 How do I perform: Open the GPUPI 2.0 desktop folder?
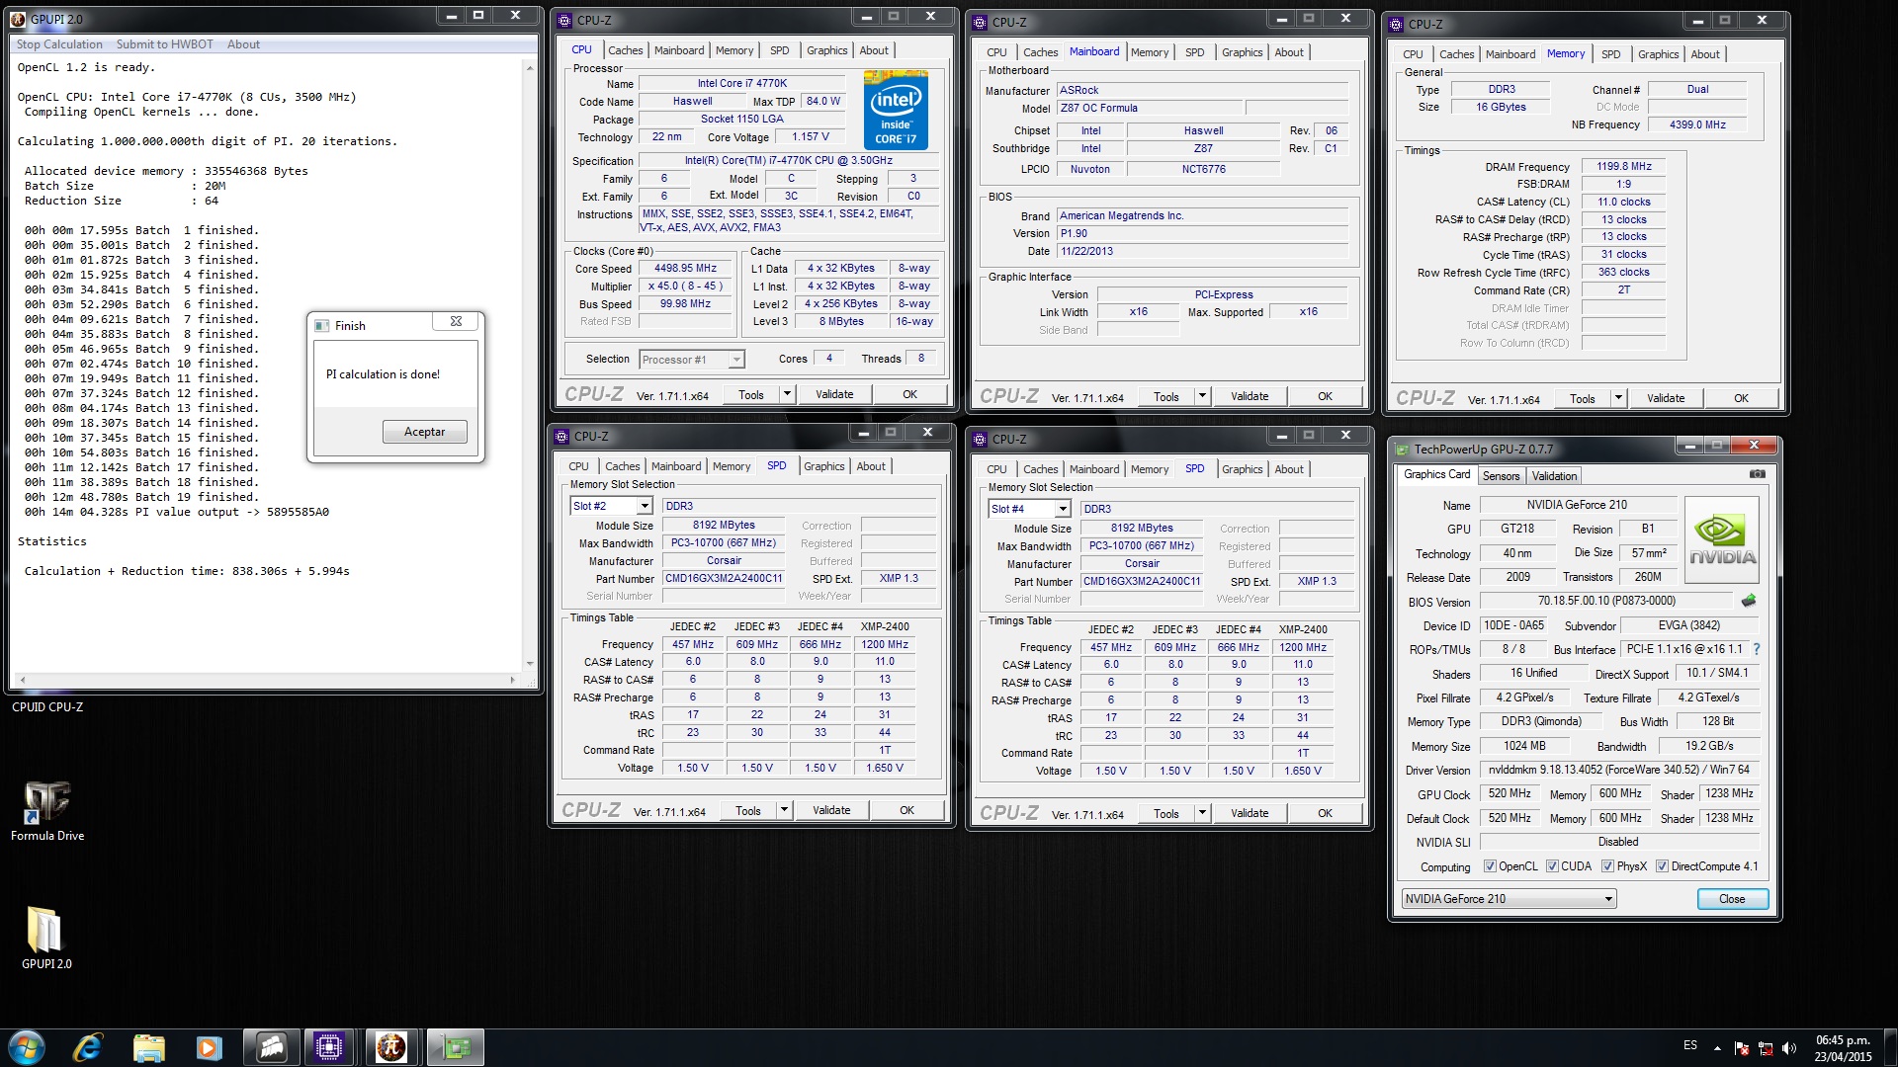pos(46,938)
